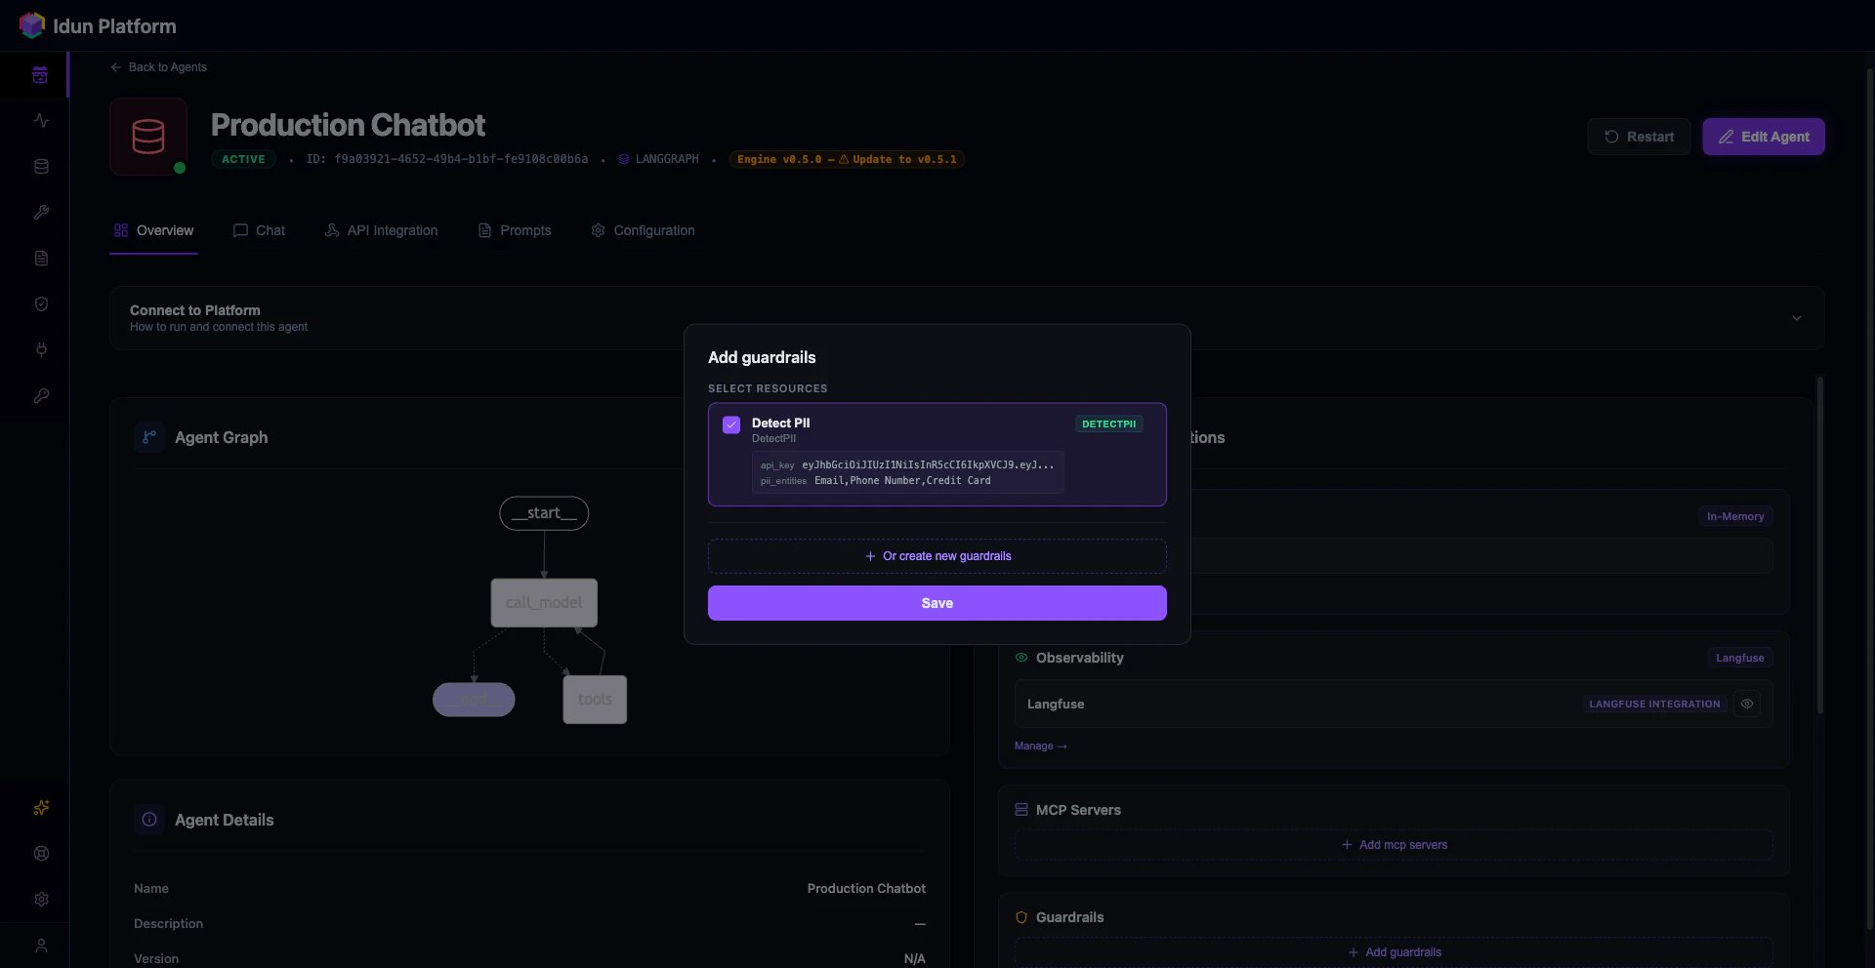Click the Restart button

(1639, 137)
